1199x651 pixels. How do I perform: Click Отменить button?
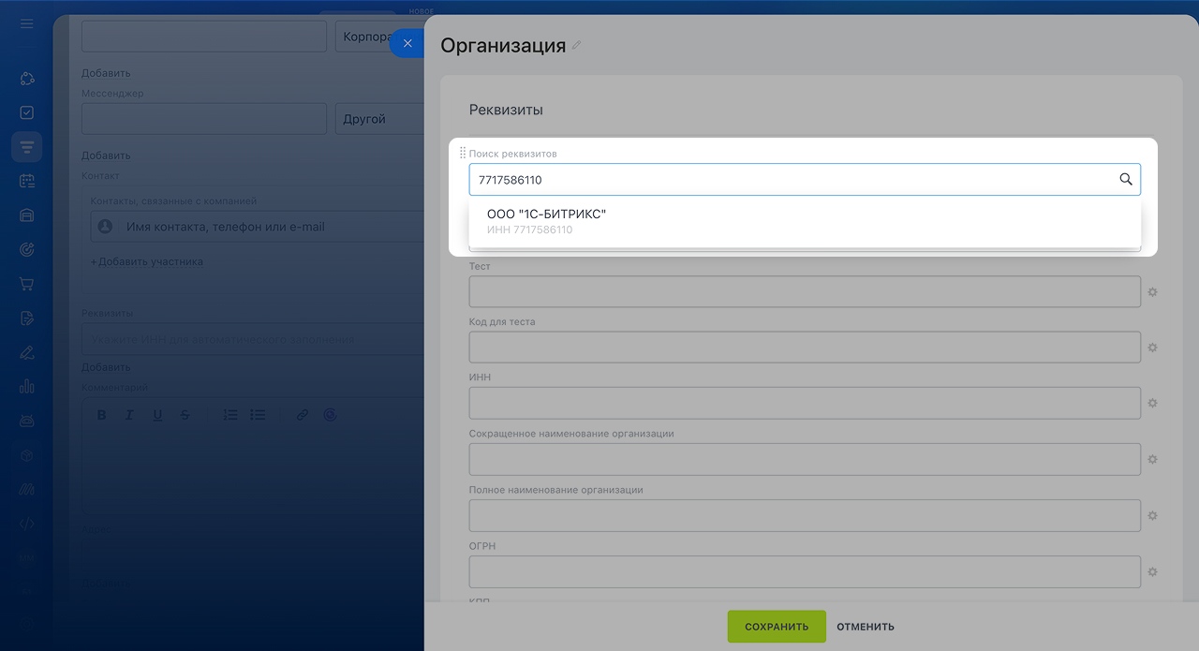[866, 627]
